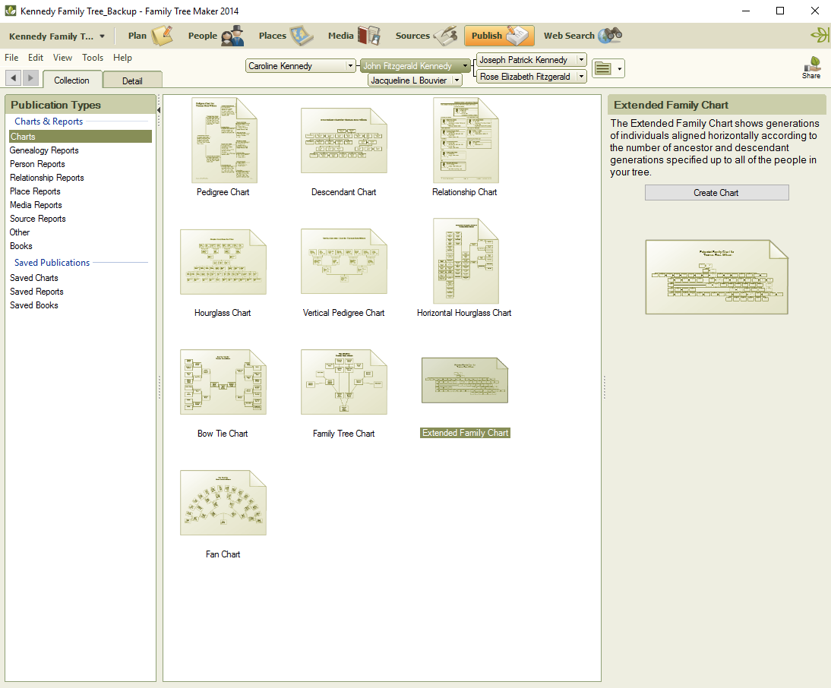Go forward with the right arrow button
Image resolution: width=831 pixels, height=688 pixels.
pyautogui.click(x=30, y=78)
